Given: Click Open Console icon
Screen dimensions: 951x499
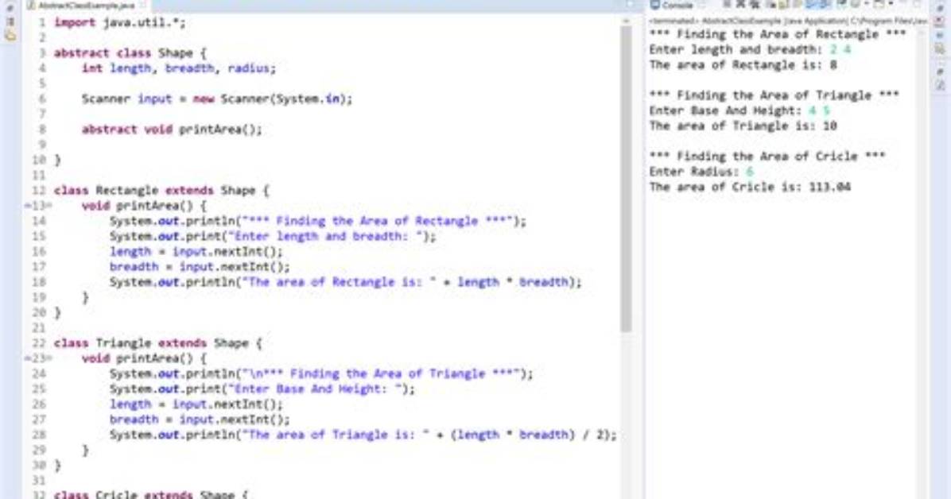Looking at the screenshot, I should click(x=879, y=5).
